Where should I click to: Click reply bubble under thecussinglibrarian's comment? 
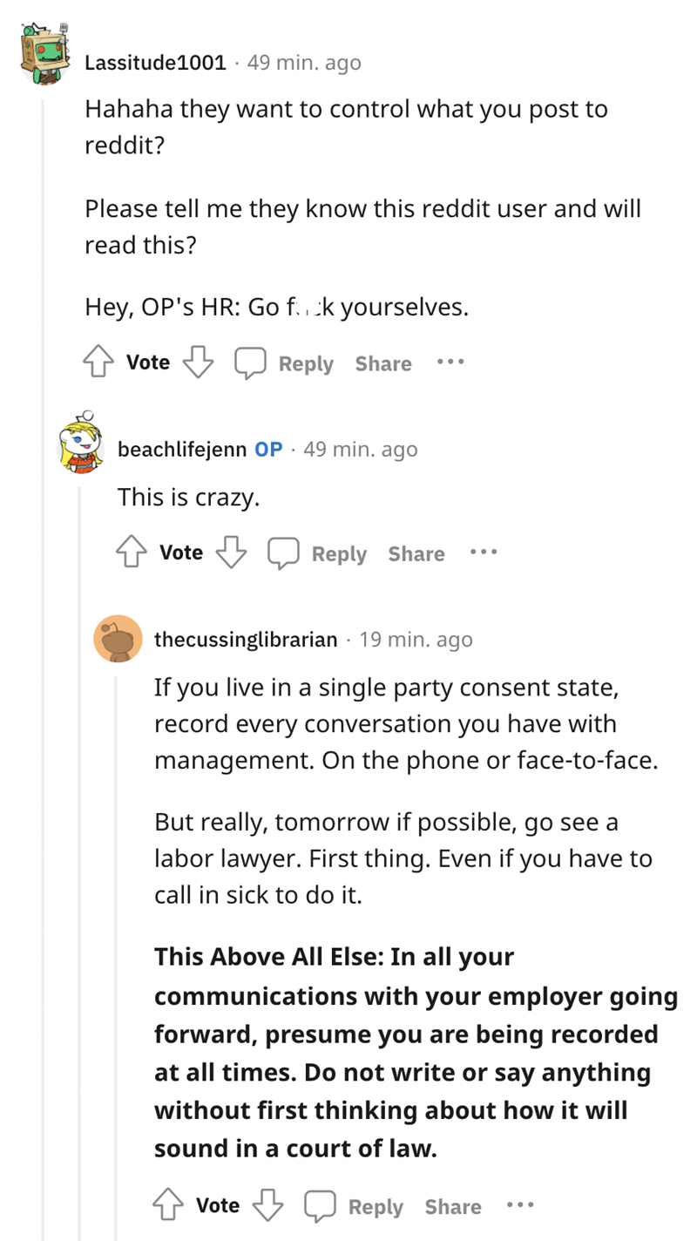click(x=320, y=1205)
